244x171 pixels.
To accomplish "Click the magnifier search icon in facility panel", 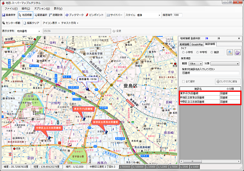I will click(230, 52).
